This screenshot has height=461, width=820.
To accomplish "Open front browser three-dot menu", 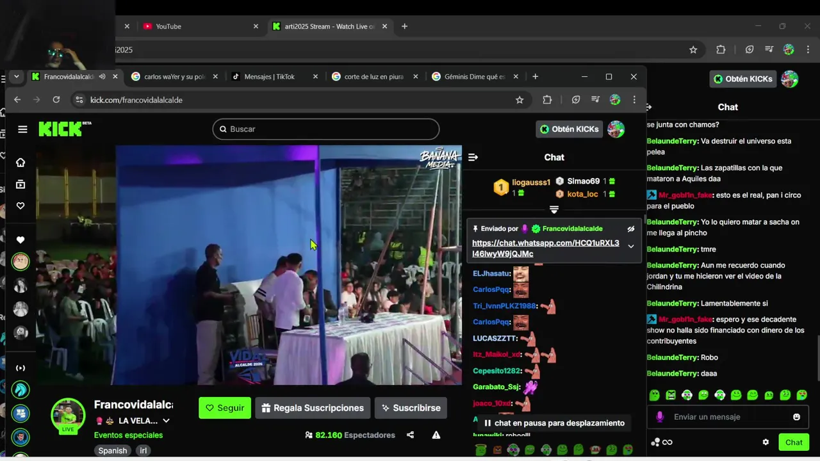I will point(634,100).
